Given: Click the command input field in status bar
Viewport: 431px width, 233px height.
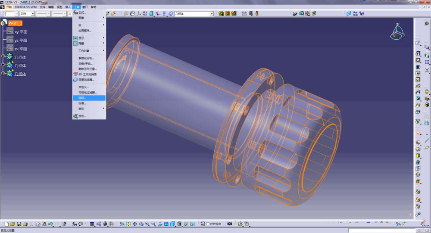Looking at the screenshot, I should (x=382, y=230).
